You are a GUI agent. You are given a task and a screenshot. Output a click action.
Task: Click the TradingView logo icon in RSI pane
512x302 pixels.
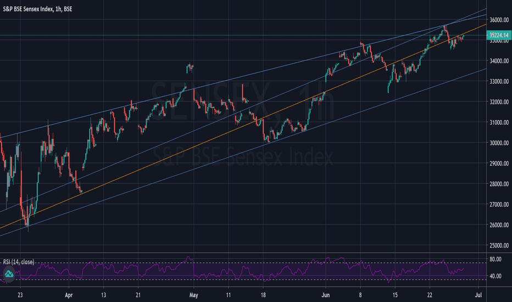click(9, 273)
